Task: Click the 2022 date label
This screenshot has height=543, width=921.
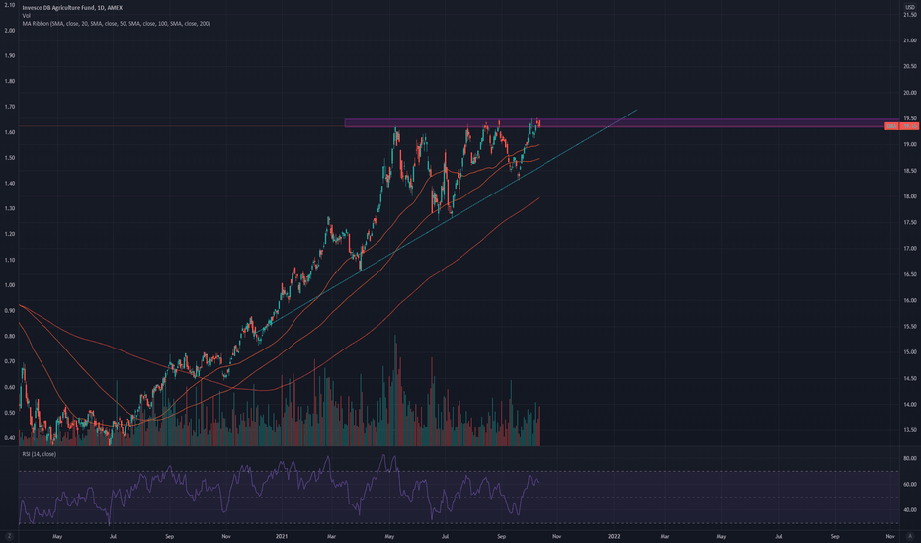Action: click(614, 536)
